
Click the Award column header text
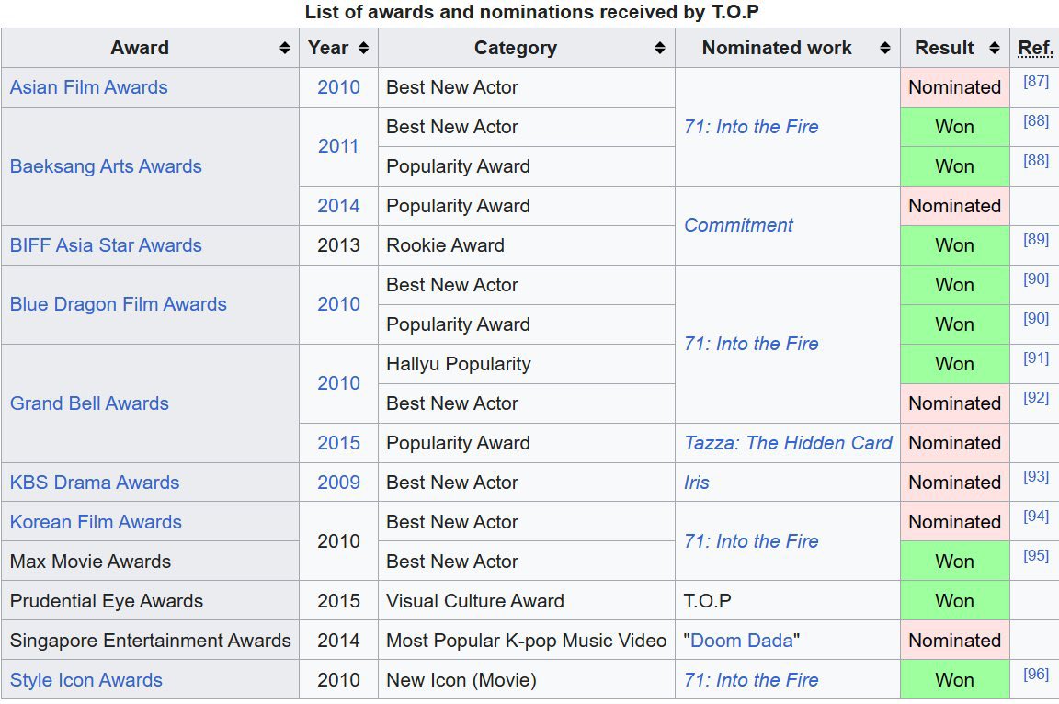pos(140,48)
